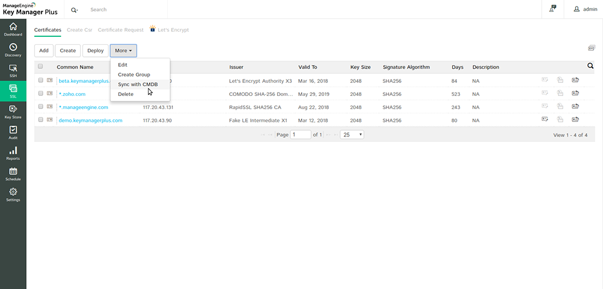Open the rows-per-page 25 dropdown
The width and height of the screenshot is (603, 289).
point(352,135)
